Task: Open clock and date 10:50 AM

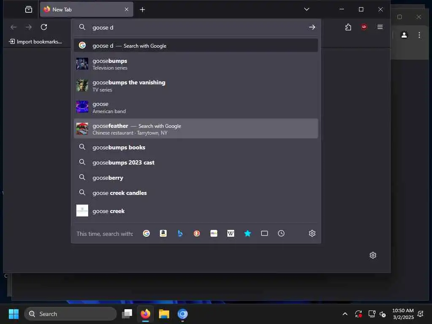Action: pos(403,314)
